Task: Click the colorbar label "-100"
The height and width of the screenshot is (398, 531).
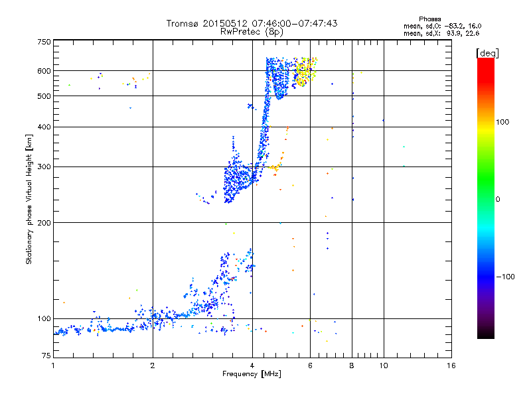Action: 505,277
